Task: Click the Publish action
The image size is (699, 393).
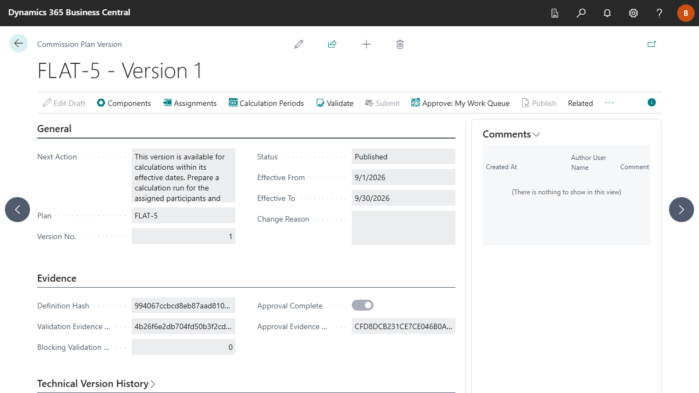Action: pyautogui.click(x=539, y=103)
